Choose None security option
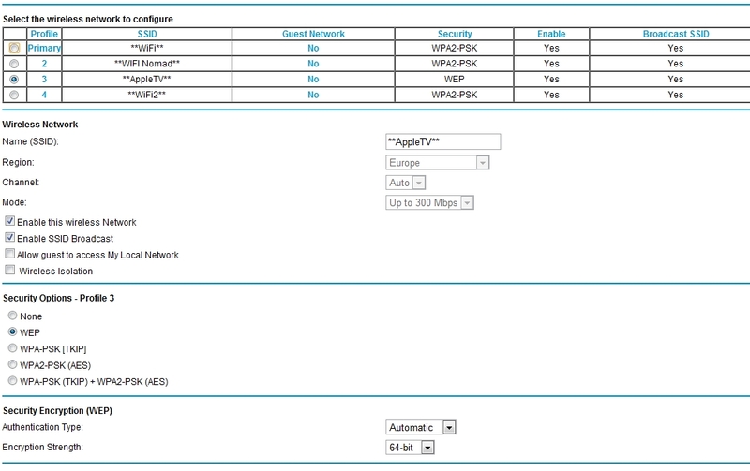The height and width of the screenshot is (471, 750). click(x=13, y=316)
